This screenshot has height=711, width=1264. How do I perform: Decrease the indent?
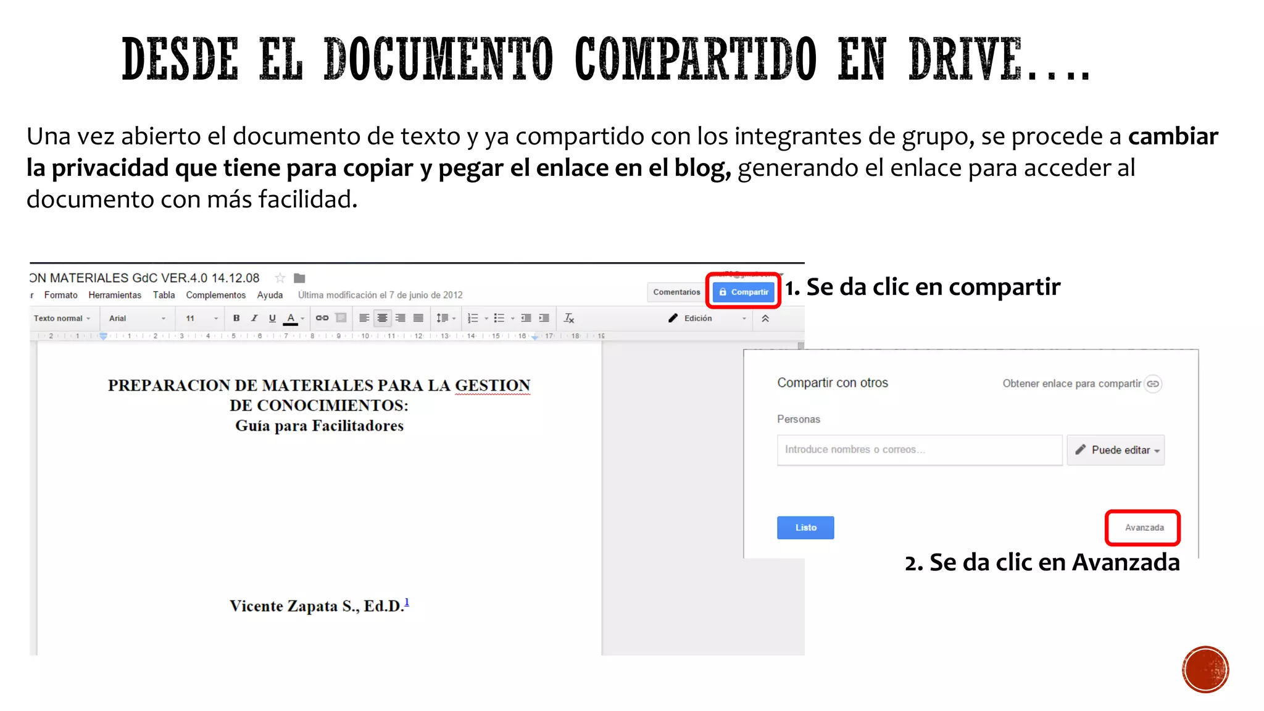526,318
